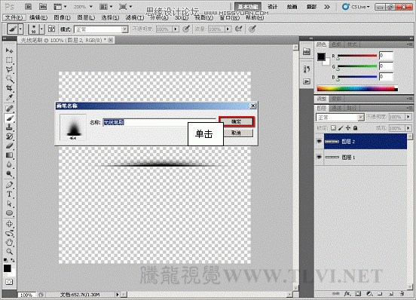416x300 pixels.
Task: Select the 基本功能 workspace button
Action: [x=248, y=7]
